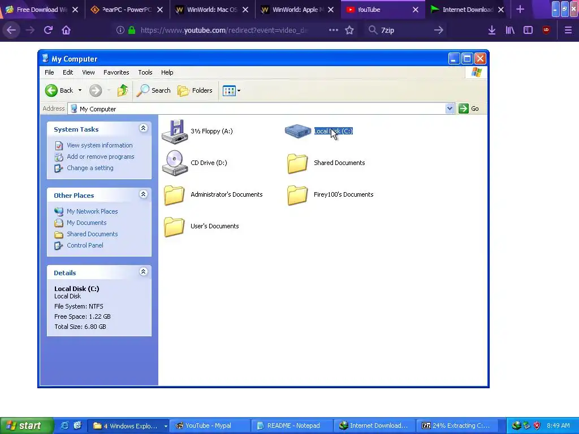579x434 pixels.
Task: Click the green Back arrow icon in Explorer
Action: pos(51,90)
